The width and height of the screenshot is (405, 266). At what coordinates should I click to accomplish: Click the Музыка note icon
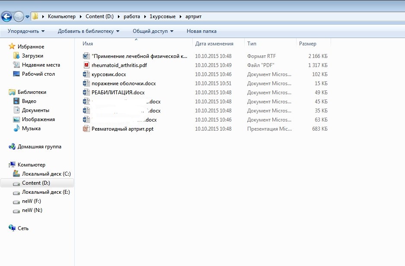(x=16, y=128)
